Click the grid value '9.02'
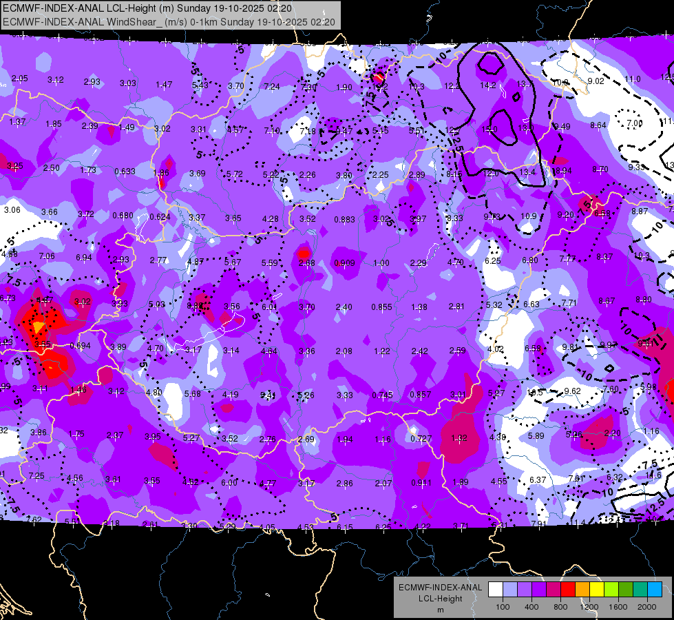This screenshot has height=620, width=674. 596,81
